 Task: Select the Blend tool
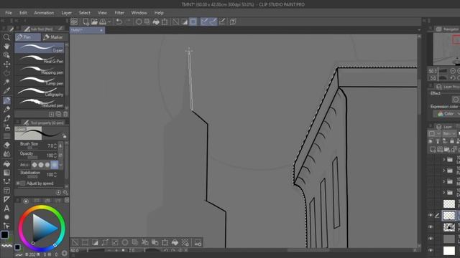coord(6,154)
